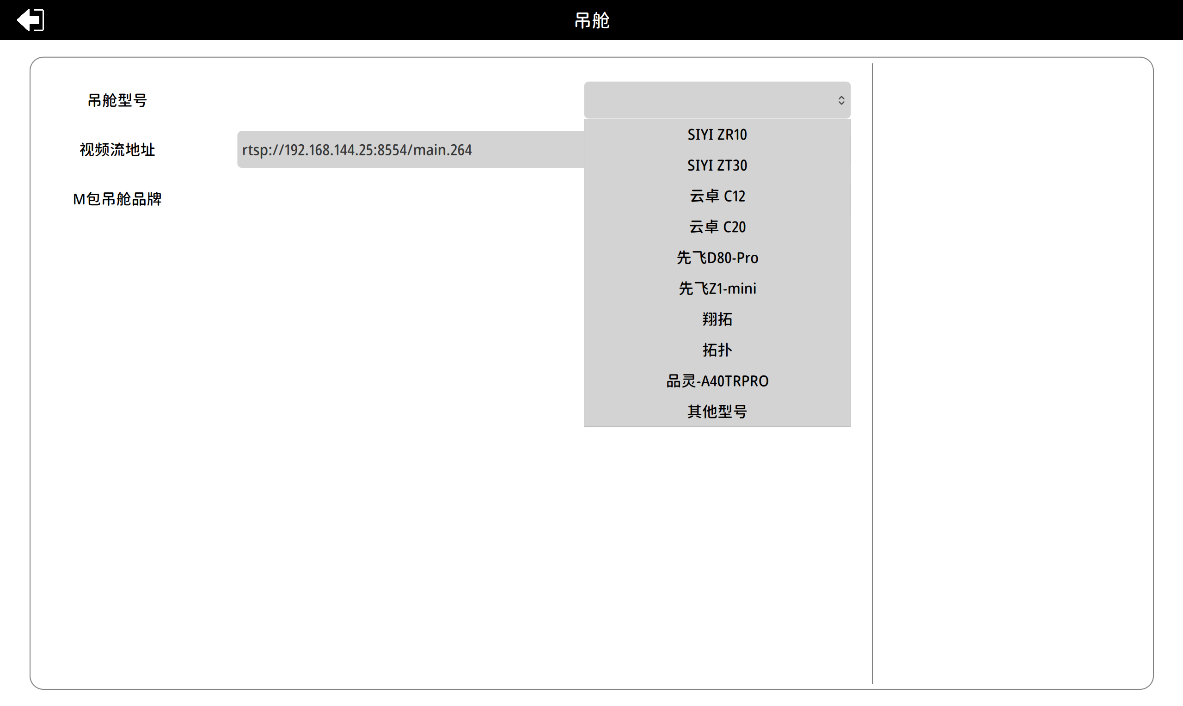The width and height of the screenshot is (1183, 706).
Task: Click the video stream address input field
Action: (x=409, y=149)
